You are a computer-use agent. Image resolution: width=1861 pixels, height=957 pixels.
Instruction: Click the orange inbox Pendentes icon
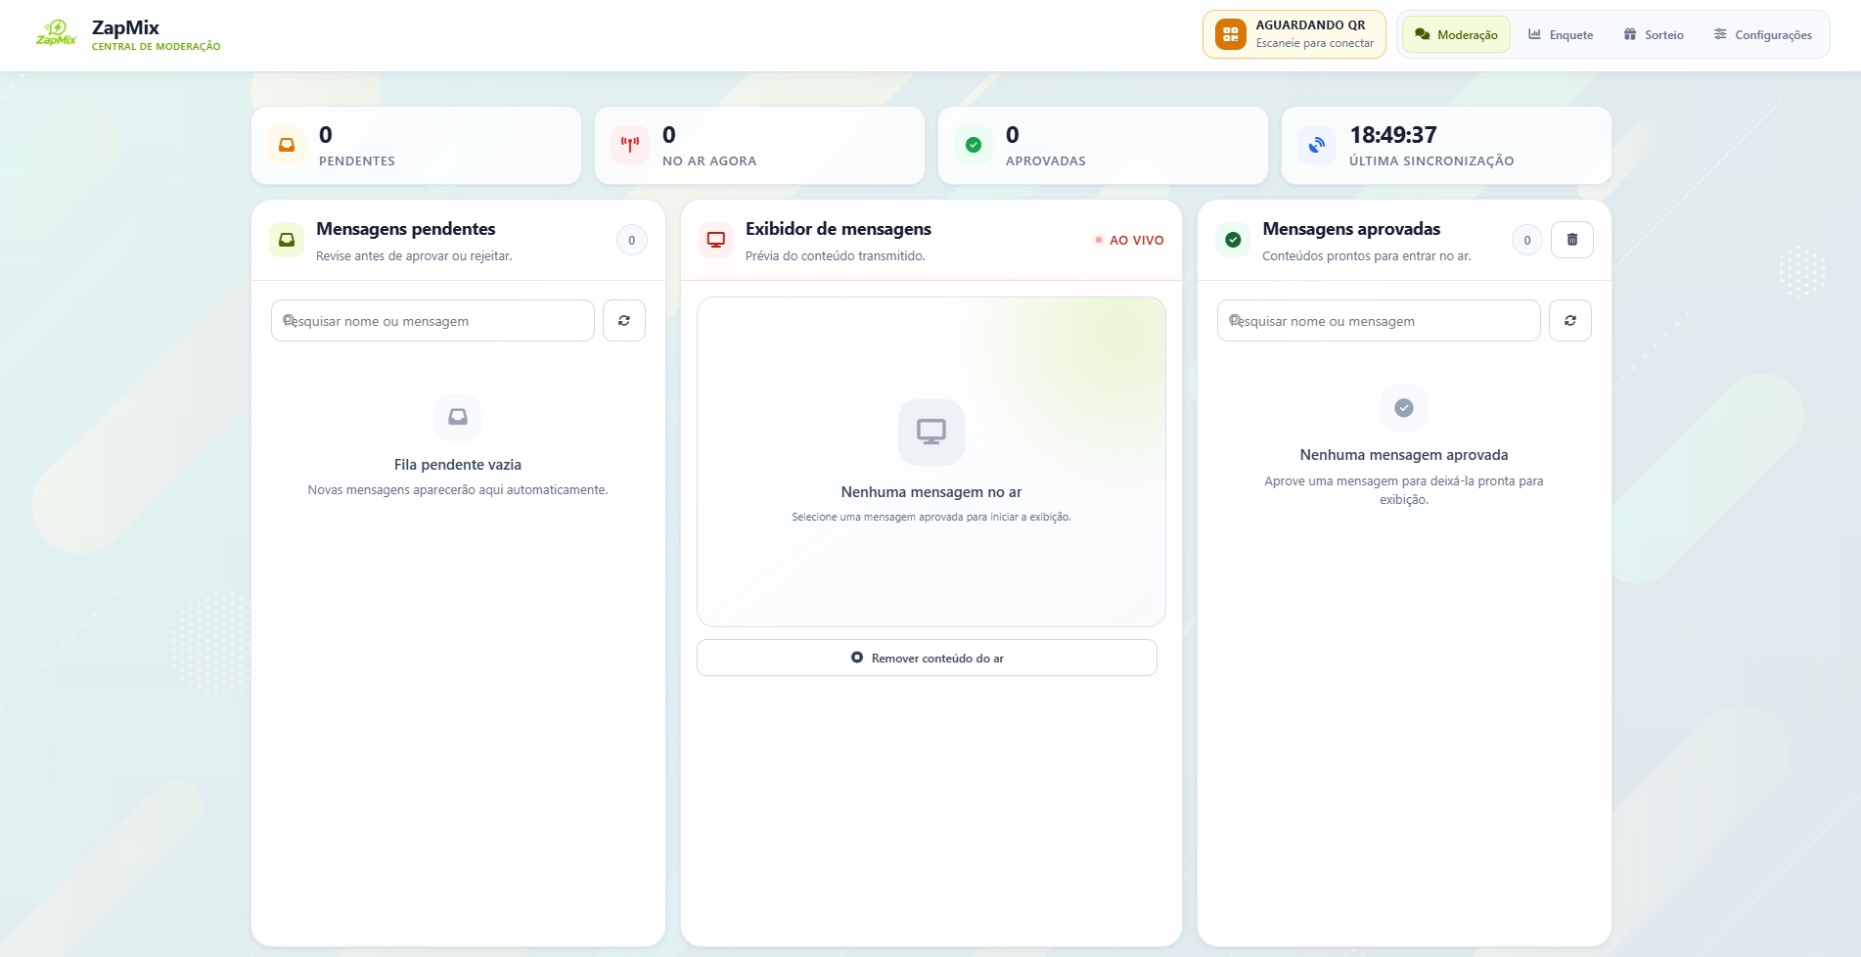tap(287, 145)
